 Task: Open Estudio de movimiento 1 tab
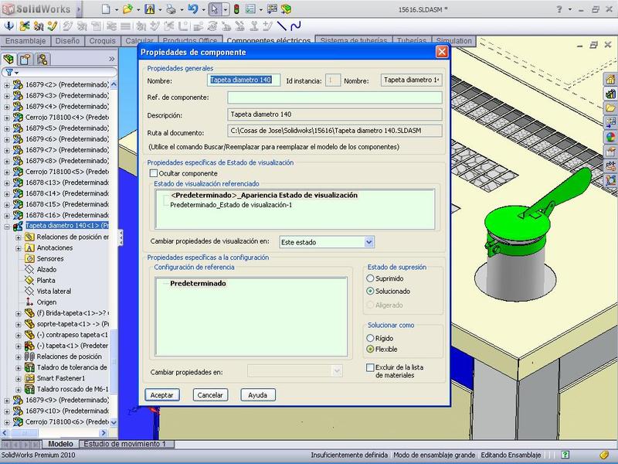[x=125, y=444]
